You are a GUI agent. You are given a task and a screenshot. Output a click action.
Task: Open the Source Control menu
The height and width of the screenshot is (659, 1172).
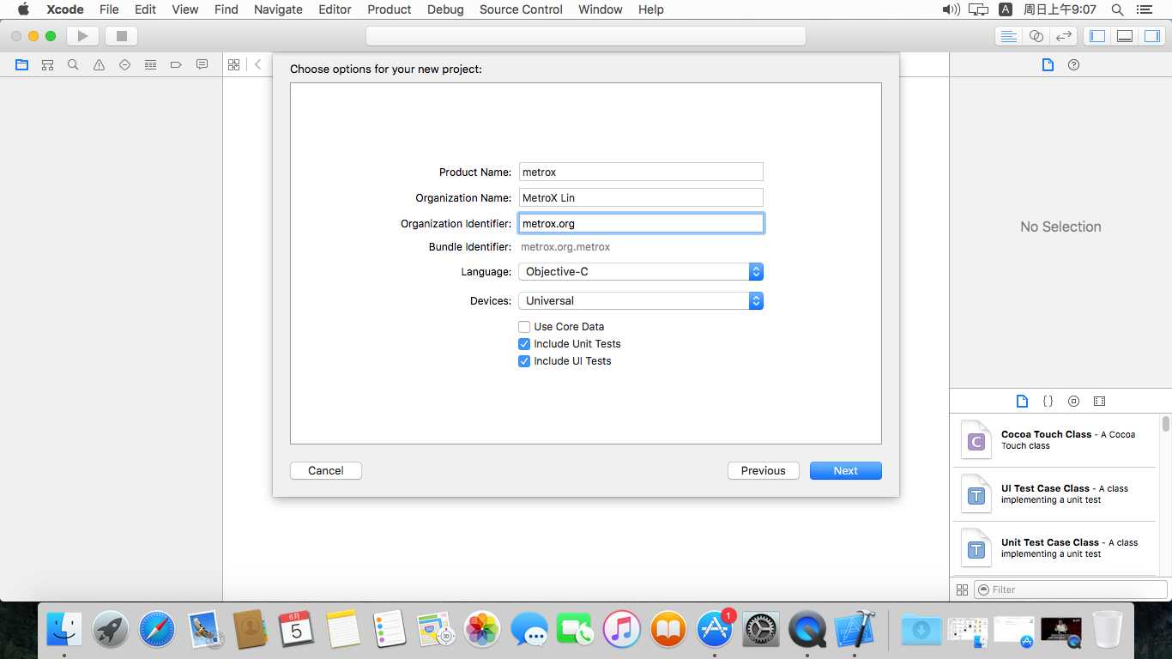point(522,9)
